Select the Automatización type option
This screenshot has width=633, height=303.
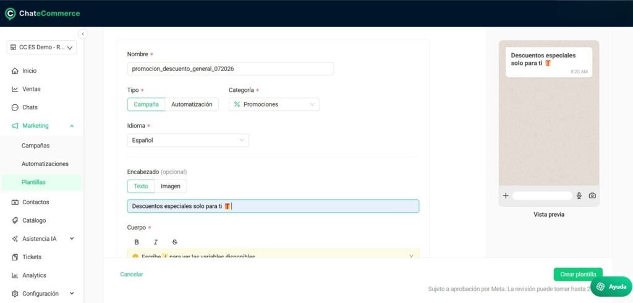[192, 104]
